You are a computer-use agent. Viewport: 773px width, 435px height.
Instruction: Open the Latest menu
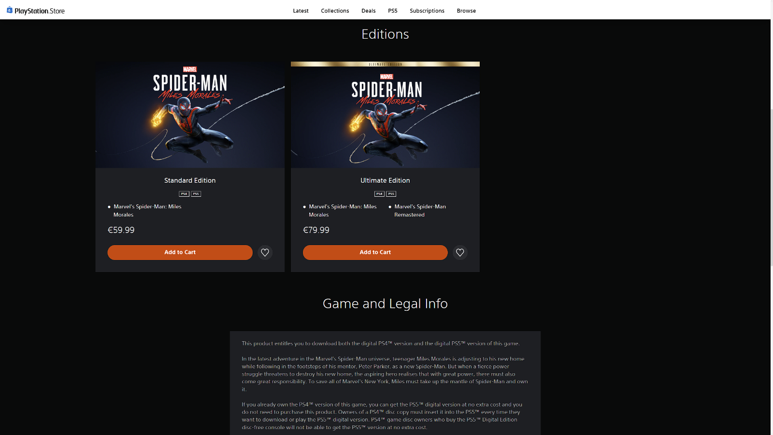click(301, 11)
